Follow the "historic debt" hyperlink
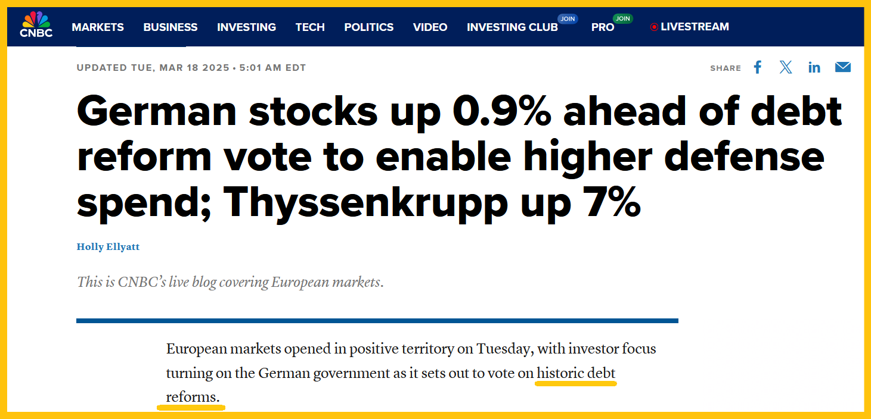Viewport: 871px width, 419px height. click(x=576, y=373)
